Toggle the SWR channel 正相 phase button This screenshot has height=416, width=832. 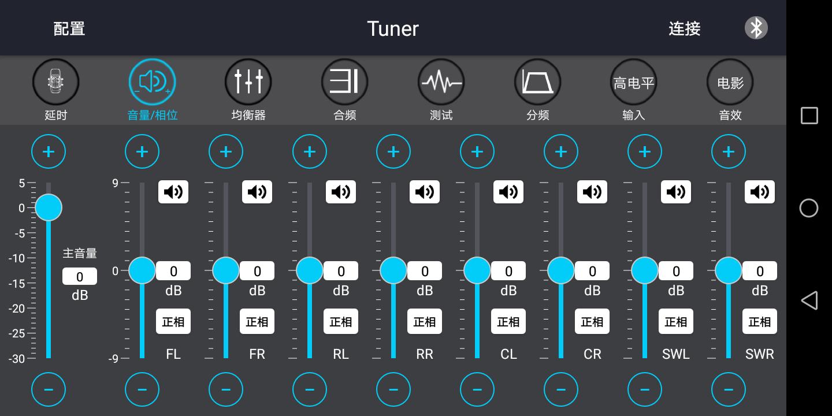pyautogui.click(x=760, y=321)
